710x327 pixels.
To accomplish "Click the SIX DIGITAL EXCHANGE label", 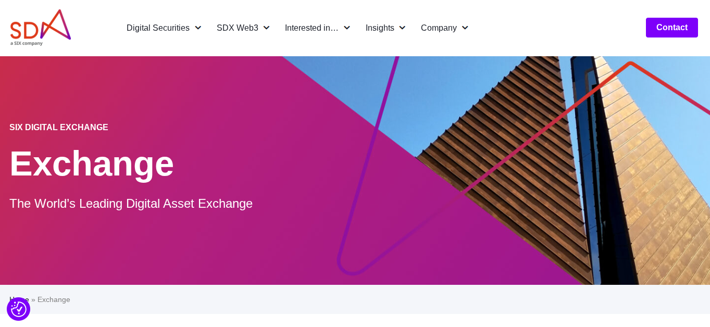I will coord(59,128).
